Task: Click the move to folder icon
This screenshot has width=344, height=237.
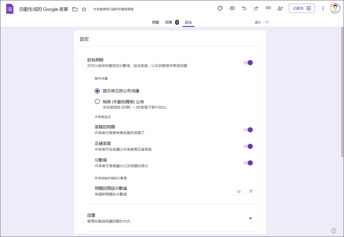Action: pos(75,9)
